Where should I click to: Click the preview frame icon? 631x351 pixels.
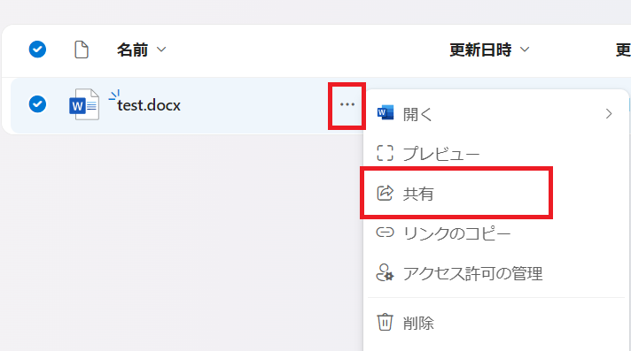(x=385, y=153)
